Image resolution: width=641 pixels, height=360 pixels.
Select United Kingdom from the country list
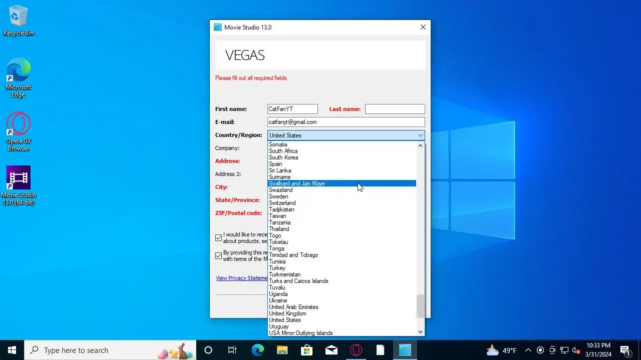pos(342,313)
